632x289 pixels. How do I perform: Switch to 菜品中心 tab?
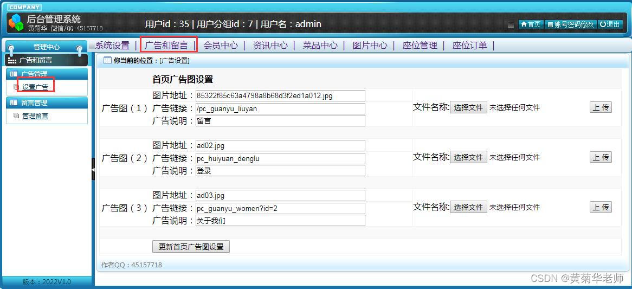[320, 46]
